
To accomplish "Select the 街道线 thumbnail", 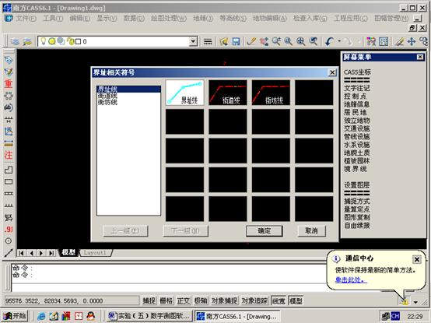I will (x=228, y=93).
